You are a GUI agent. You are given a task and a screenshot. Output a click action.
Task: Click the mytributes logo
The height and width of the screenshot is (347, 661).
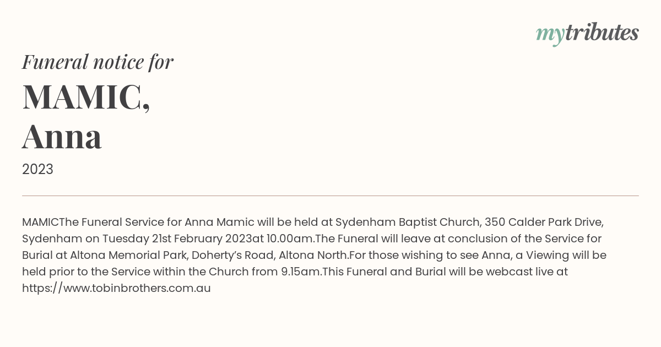pyautogui.click(x=587, y=34)
